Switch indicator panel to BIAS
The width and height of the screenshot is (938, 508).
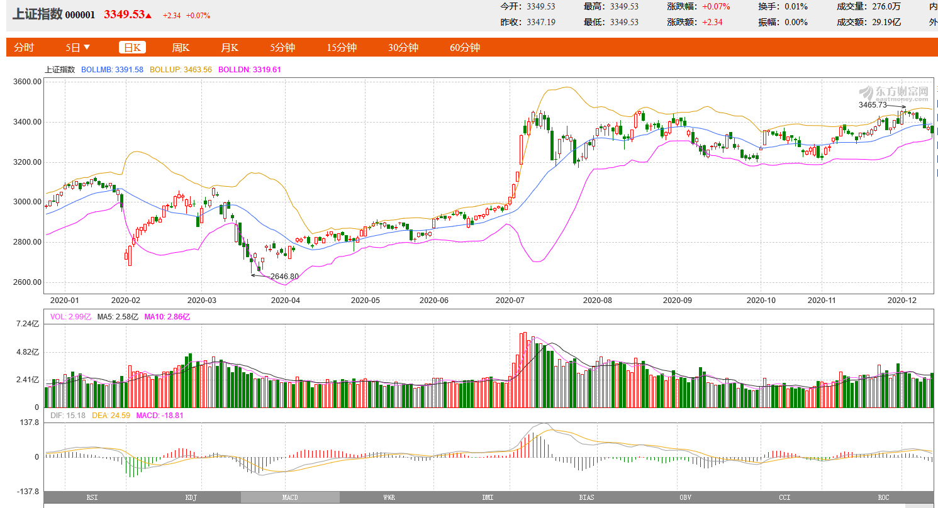(586, 497)
